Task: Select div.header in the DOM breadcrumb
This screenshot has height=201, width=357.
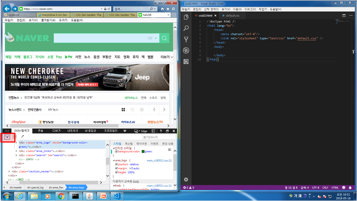Action: (x=16, y=187)
